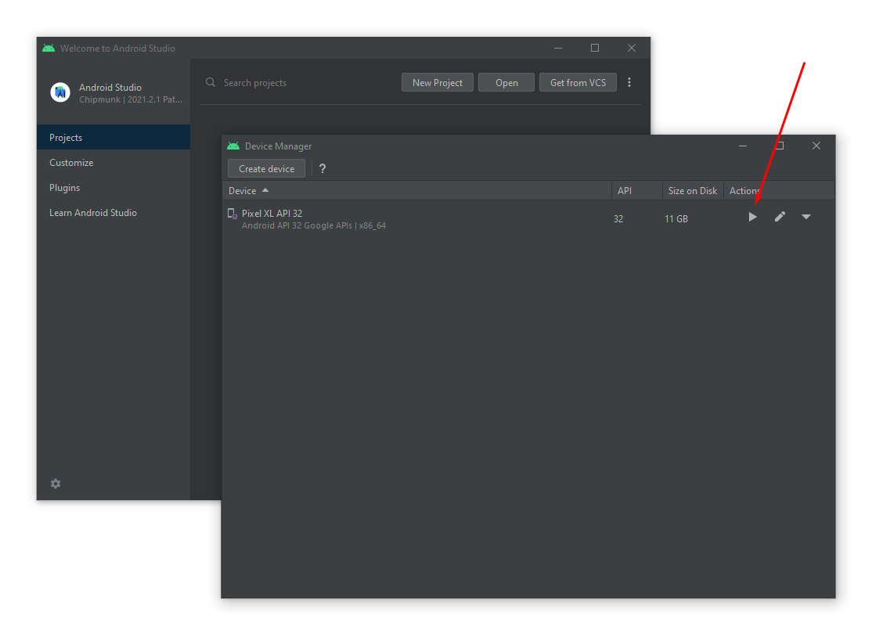Click Get from VCS button
Image resolution: width=872 pixels, height=623 pixels.
click(x=578, y=82)
